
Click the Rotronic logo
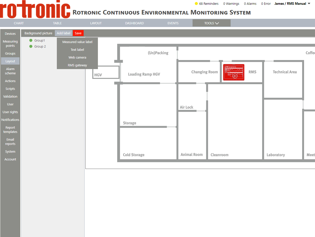[35, 10]
